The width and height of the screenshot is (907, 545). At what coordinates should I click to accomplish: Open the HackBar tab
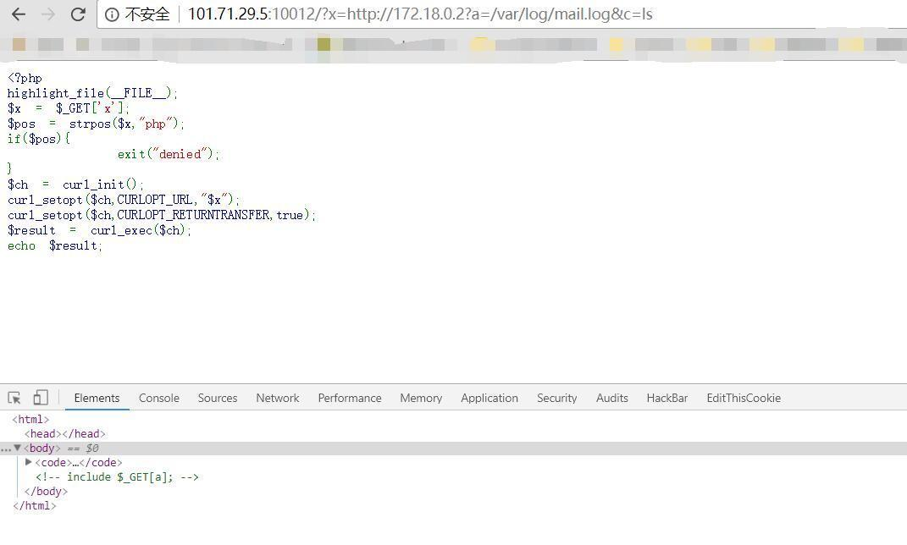tap(666, 398)
